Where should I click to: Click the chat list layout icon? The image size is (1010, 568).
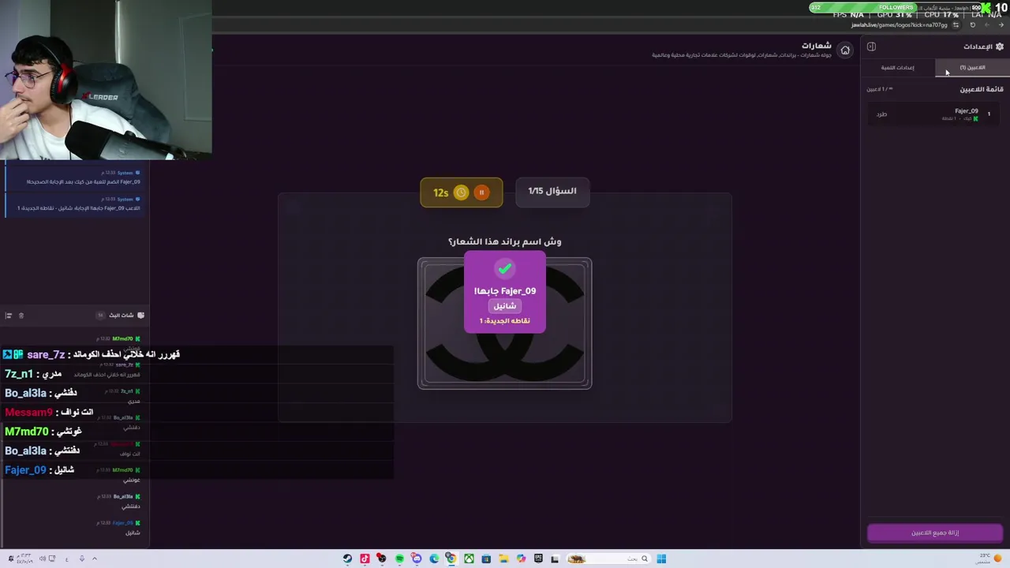[x=9, y=316]
